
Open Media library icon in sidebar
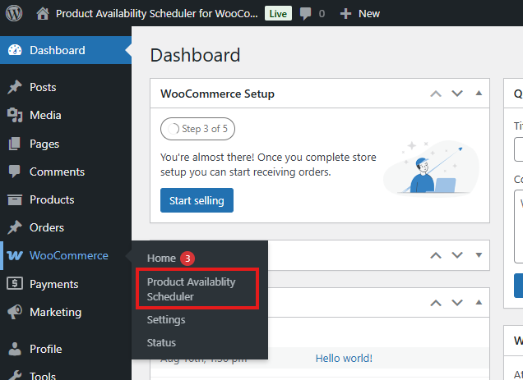(15, 115)
